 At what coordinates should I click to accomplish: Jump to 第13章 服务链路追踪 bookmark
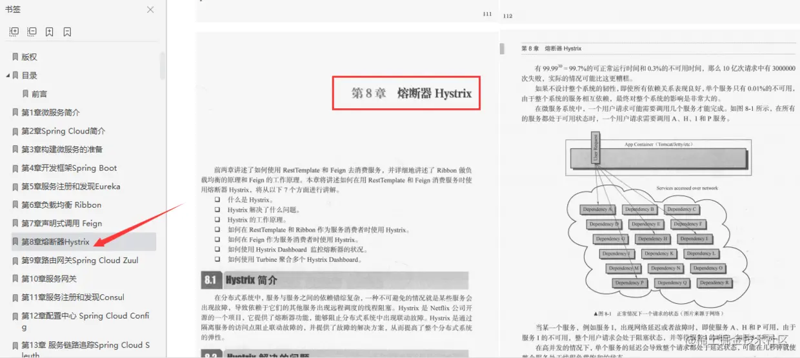(x=85, y=350)
